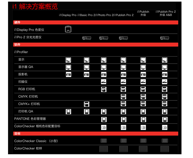Click ColorChecker Classic grid icon under i1Photo Pro 2
Viewport: 193px width, 158px height.
[x=104, y=141]
